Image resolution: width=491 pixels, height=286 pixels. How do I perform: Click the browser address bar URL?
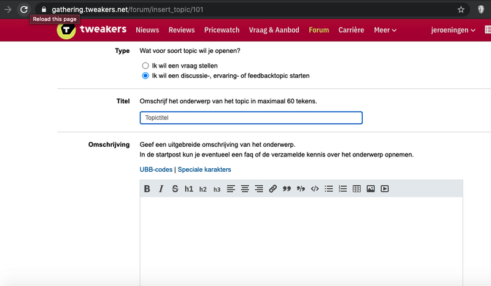tap(128, 10)
